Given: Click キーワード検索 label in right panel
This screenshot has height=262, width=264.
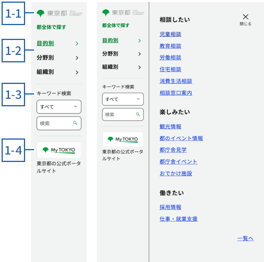Looking at the screenshot, I should tap(118, 87).
